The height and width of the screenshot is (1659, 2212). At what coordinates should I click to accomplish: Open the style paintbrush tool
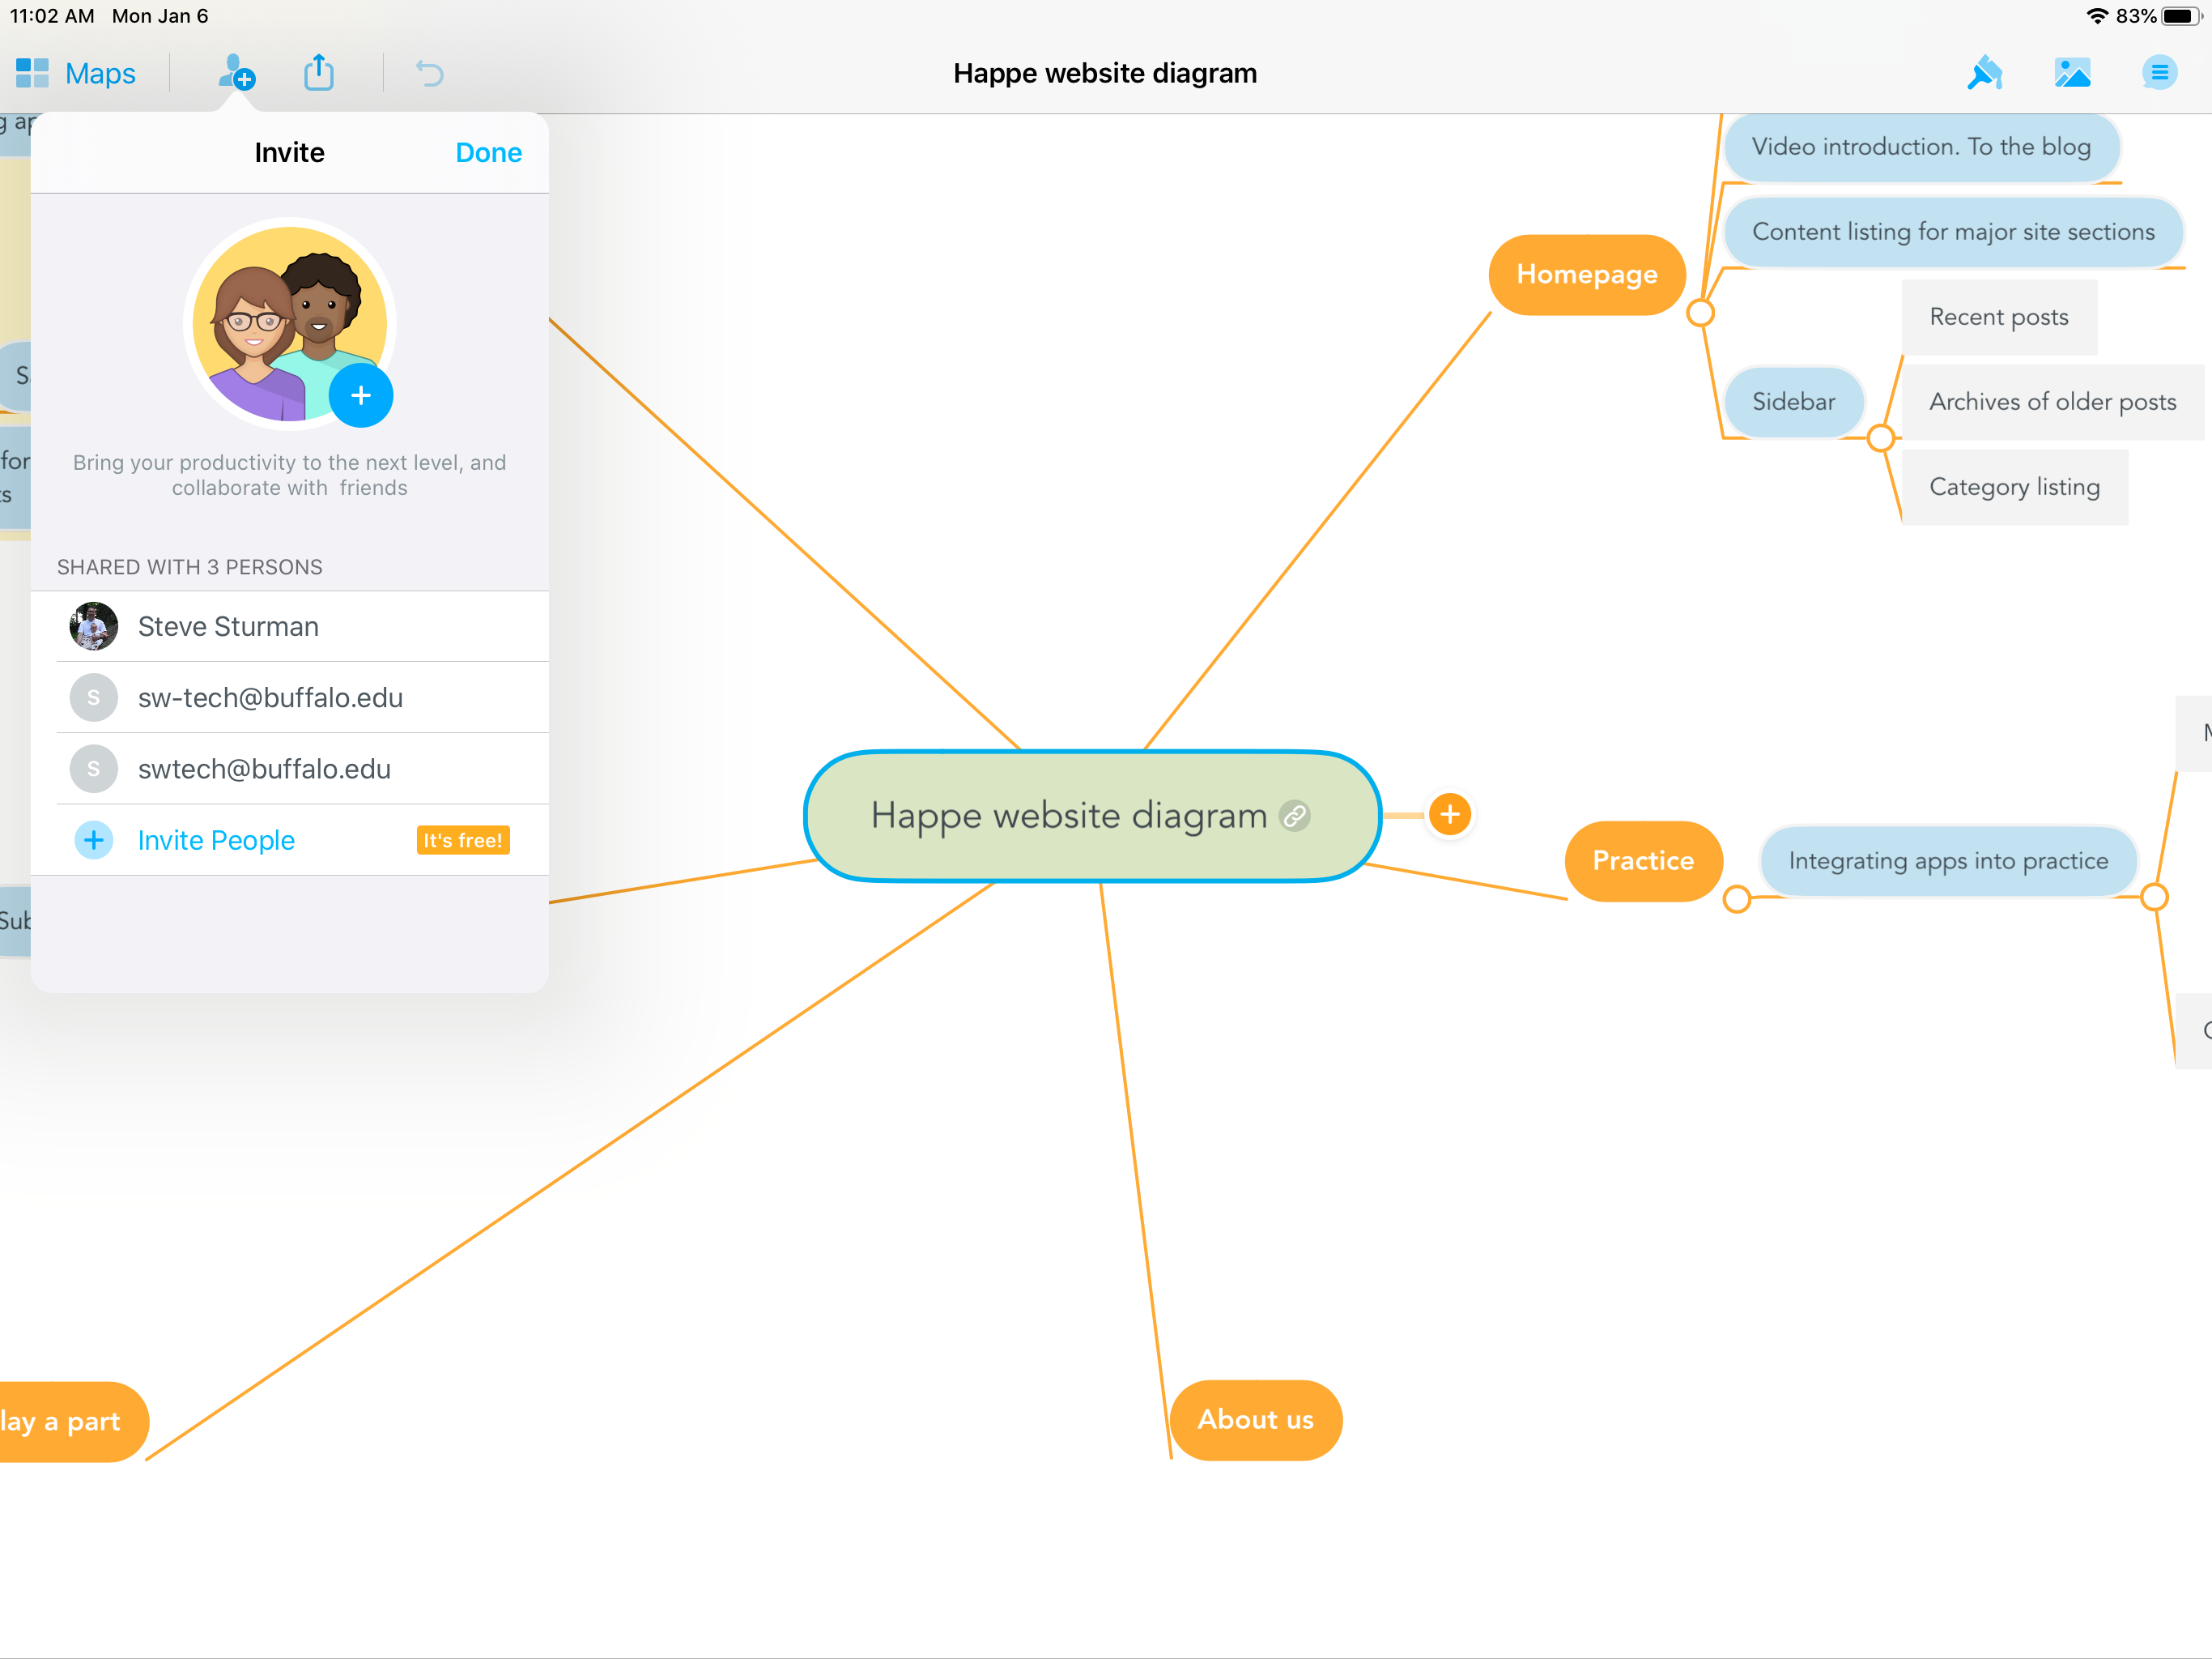click(x=1984, y=73)
